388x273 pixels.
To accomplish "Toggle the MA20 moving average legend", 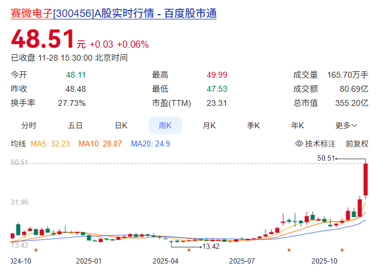I will [150, 144].
